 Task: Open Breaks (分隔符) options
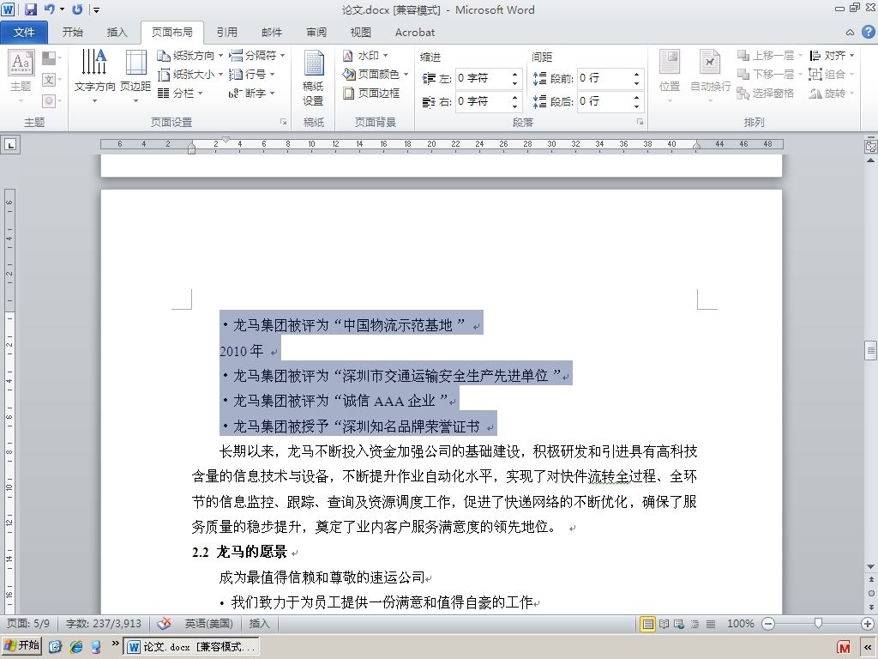(257, 56)
